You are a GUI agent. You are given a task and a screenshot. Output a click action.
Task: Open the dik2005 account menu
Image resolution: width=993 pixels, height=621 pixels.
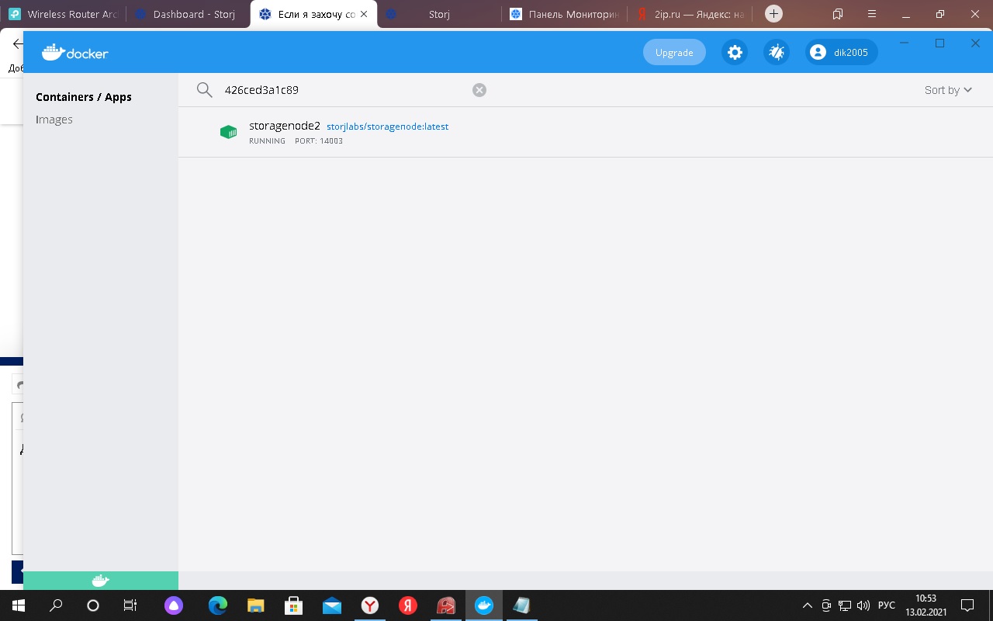(x=842, y=52)
